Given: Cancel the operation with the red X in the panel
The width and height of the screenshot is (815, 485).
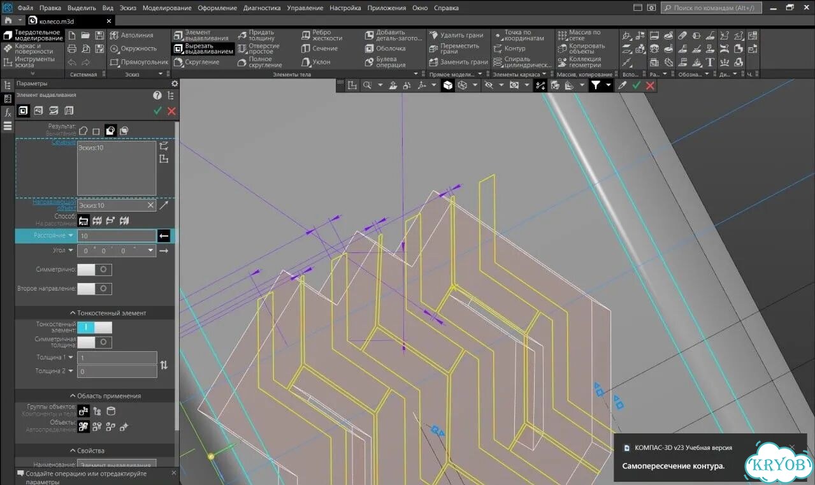Looking at the screenshot, I should click(171, 111).
